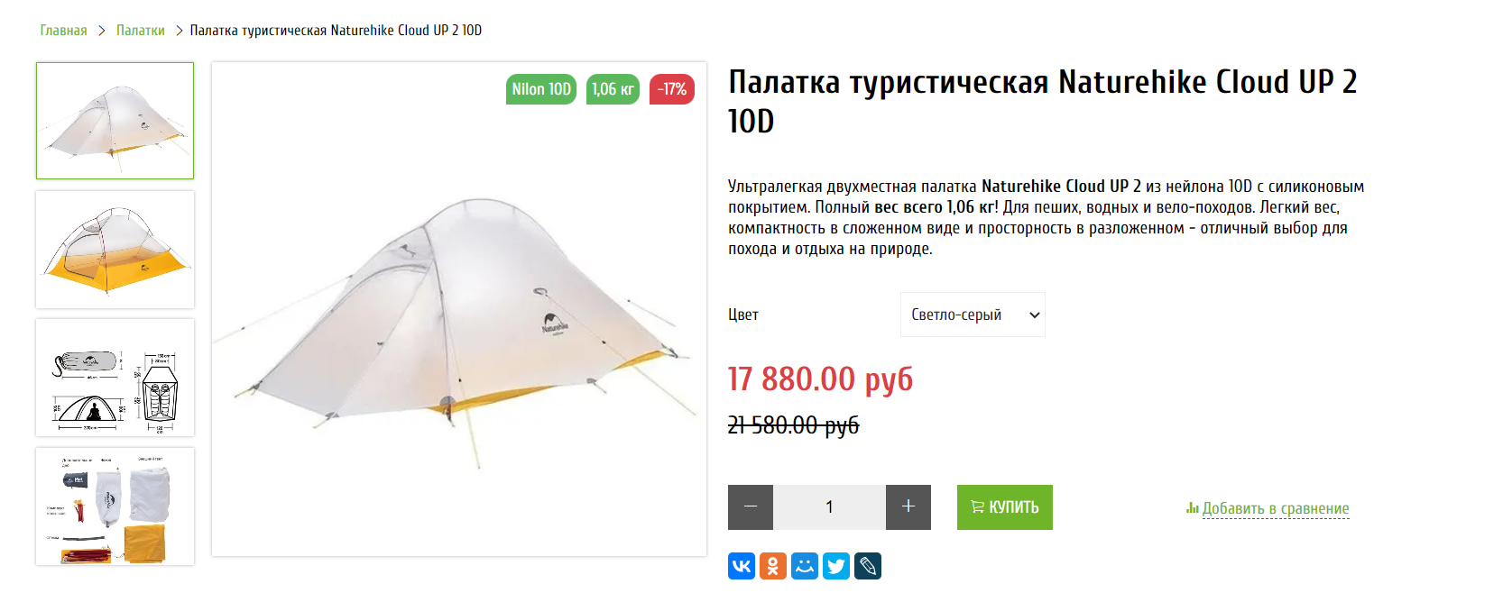Click the -17% red discount badge
The width and height of the screenshot is (1503, 593).
(672, 89)
